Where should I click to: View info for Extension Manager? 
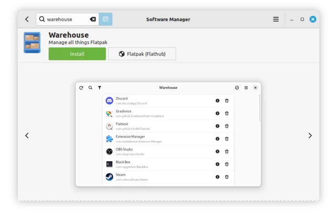click(x=218, y=139)
